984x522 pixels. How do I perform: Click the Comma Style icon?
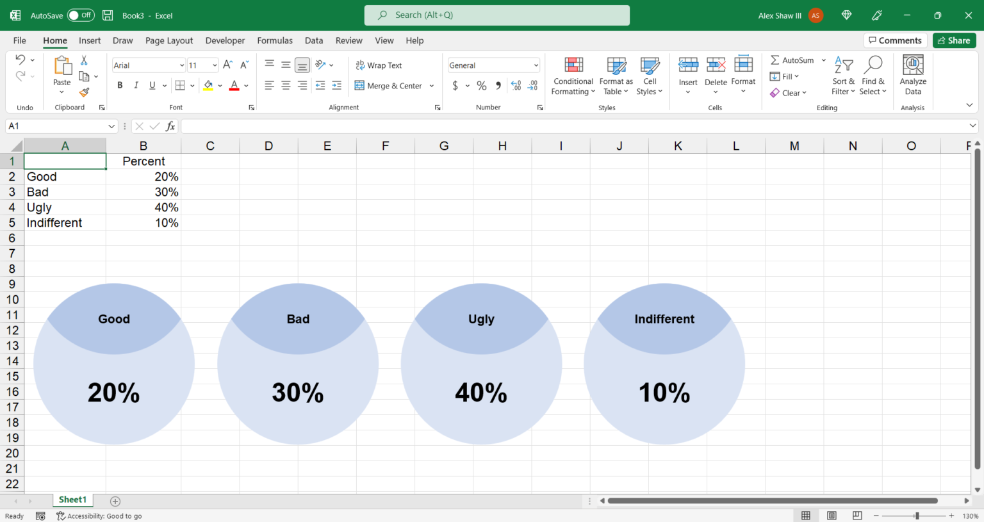(x=498, y=85)
